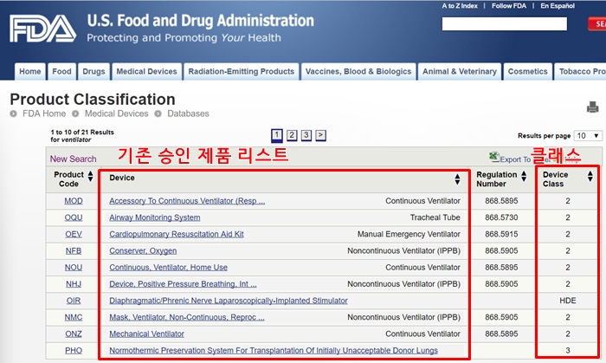Screen dimensions: 606x363
Task: Open the Cosmetics tab
Action: pyautogui.click(x=527, y=72)
